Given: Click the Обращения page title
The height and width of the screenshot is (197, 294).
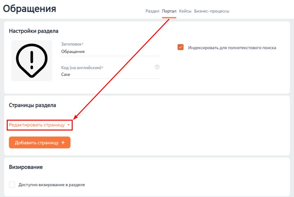Looking at the screenshot, I should coord(30,9).
